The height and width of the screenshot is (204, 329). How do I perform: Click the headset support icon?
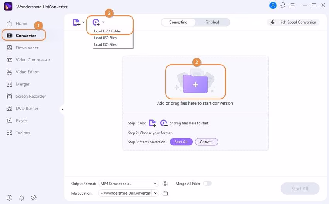[283, 5]
